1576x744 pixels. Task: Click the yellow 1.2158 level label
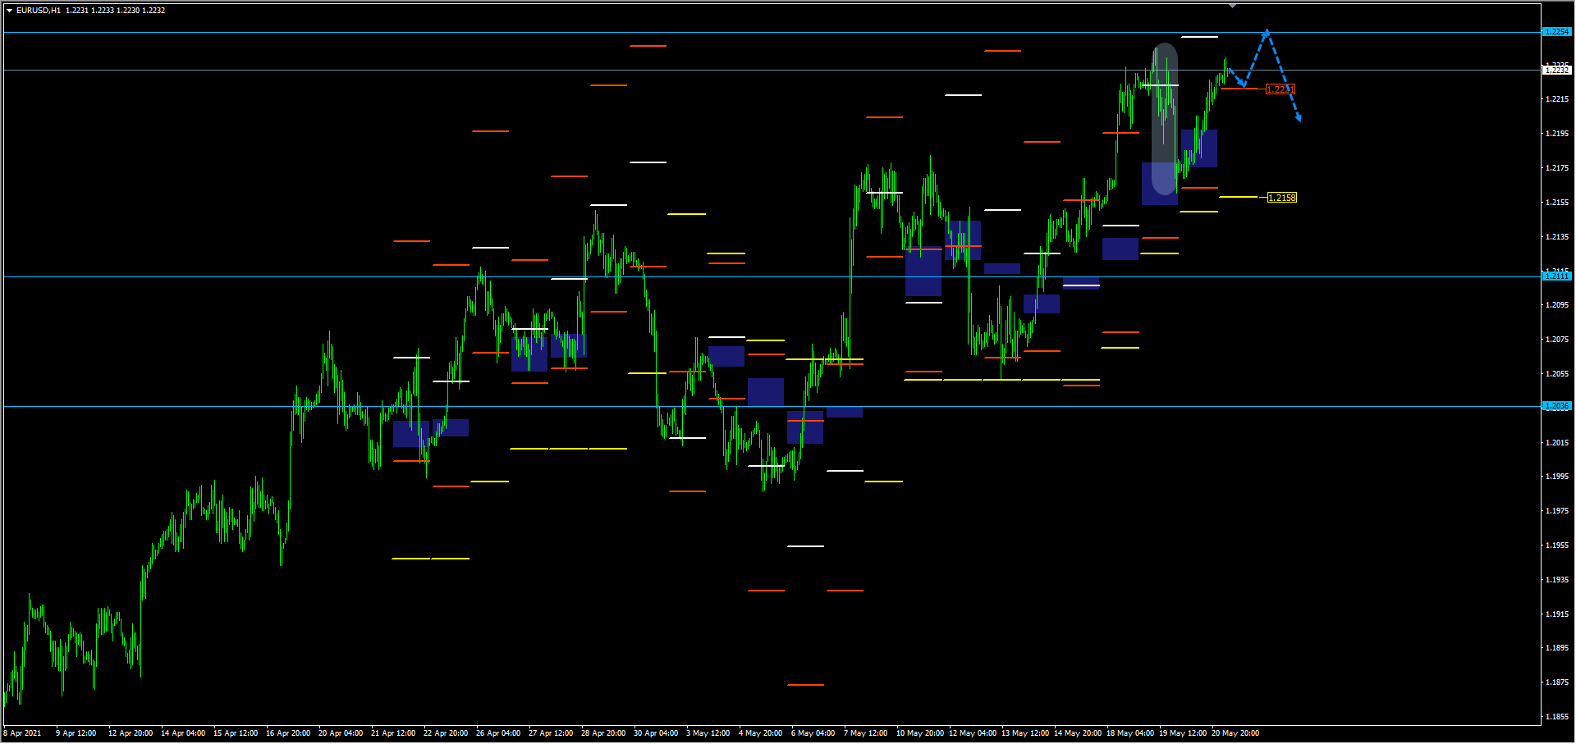1281,198
